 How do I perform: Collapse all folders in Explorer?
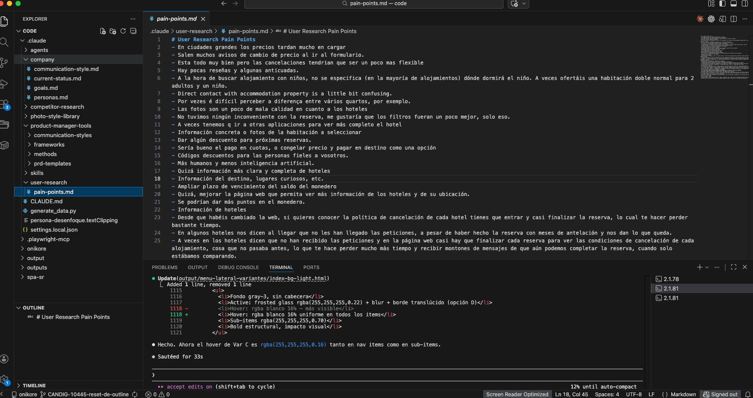click(133, 31)
